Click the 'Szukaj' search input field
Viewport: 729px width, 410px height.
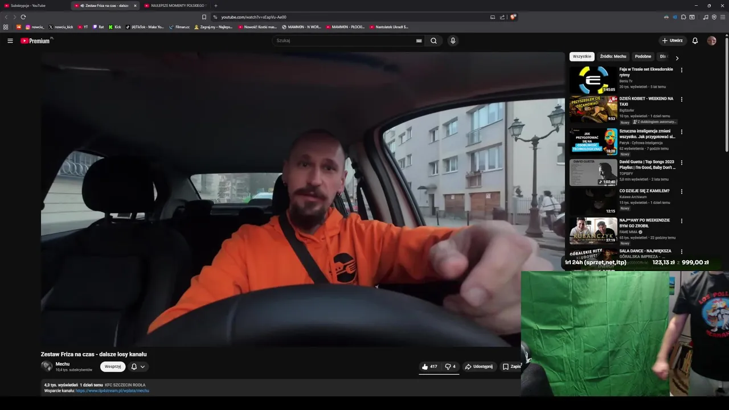pos(345,41)
